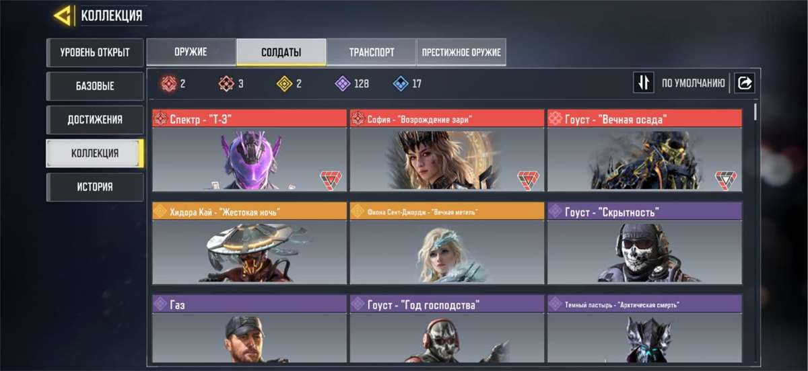Screen dimensions: 808x371
Task: Switch to the Оружие tab
Action: [x=191, y=52]
